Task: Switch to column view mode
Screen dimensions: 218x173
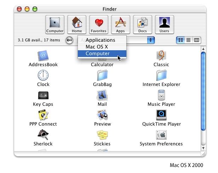Action: (x=196, y=40)
